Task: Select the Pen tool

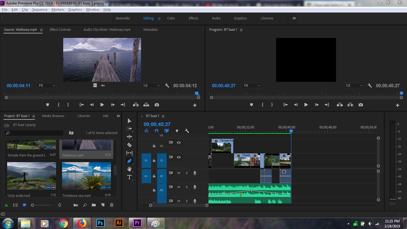Action: click(129, 161)
